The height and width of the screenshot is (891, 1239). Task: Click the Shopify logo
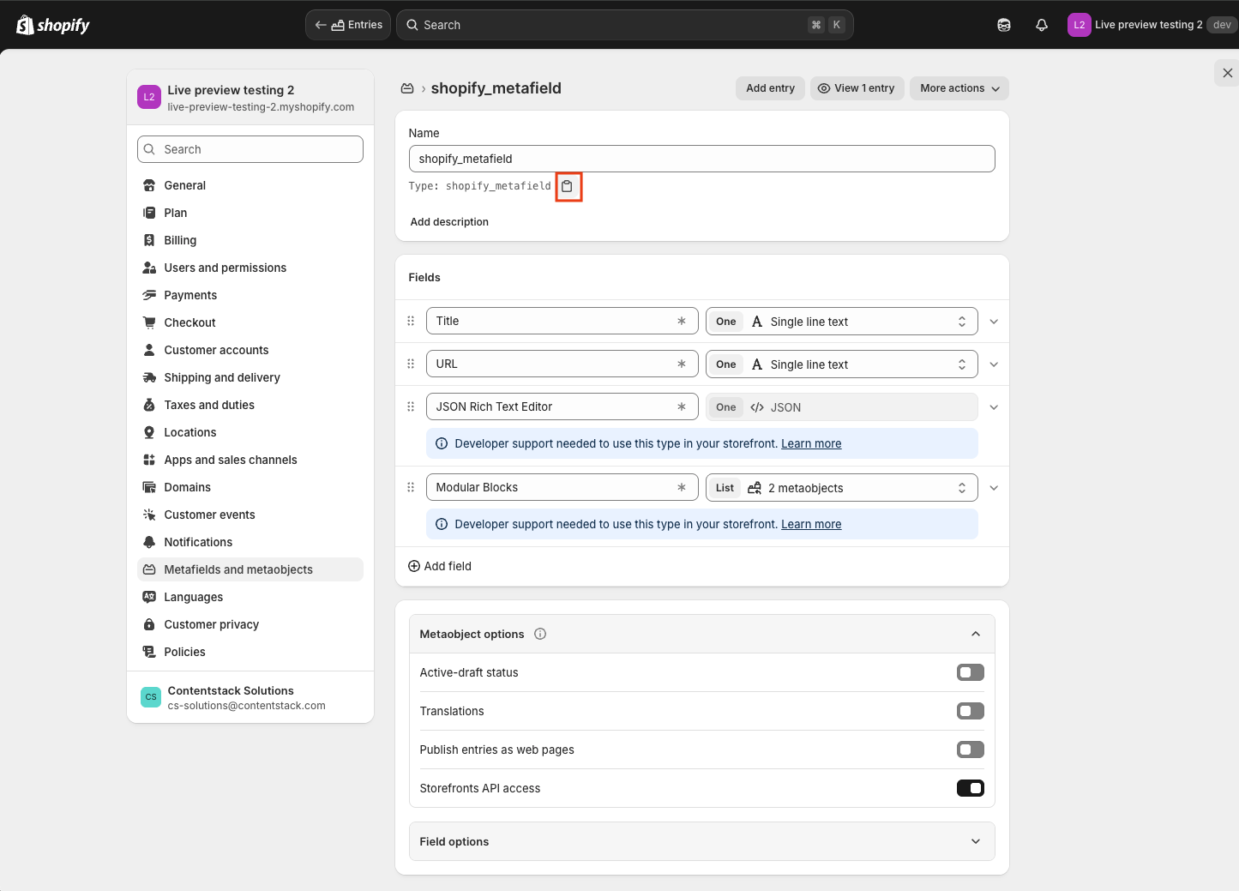(53, 25)
